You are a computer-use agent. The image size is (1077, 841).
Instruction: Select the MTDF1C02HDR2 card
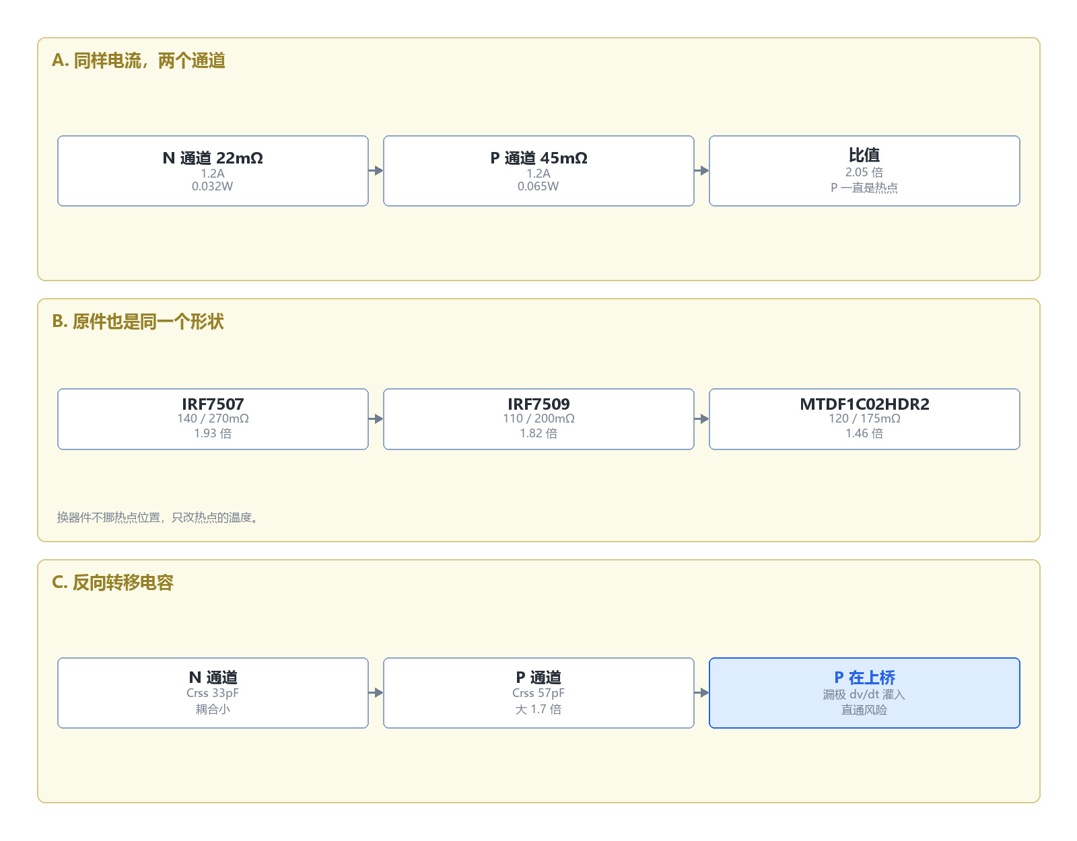864,419
